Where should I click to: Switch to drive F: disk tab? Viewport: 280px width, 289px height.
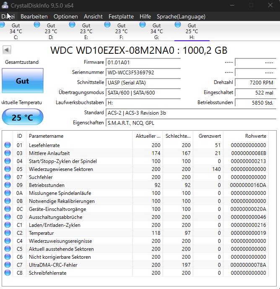click(x=121, y=31)
